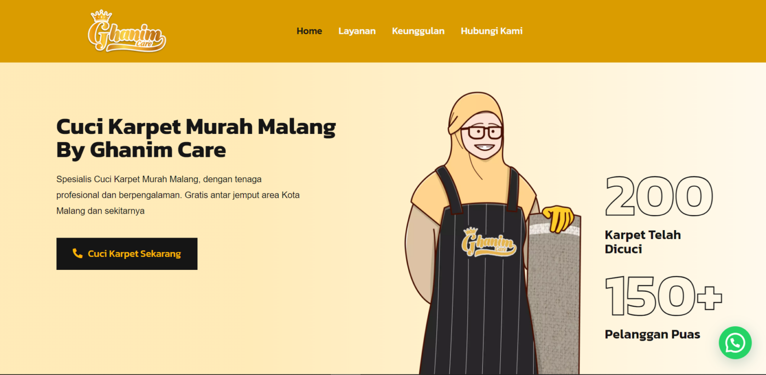This screenshot has width=766, height=375.
Task: Click the outlined 150+ counter number
Action: click(x=664, y=296)
